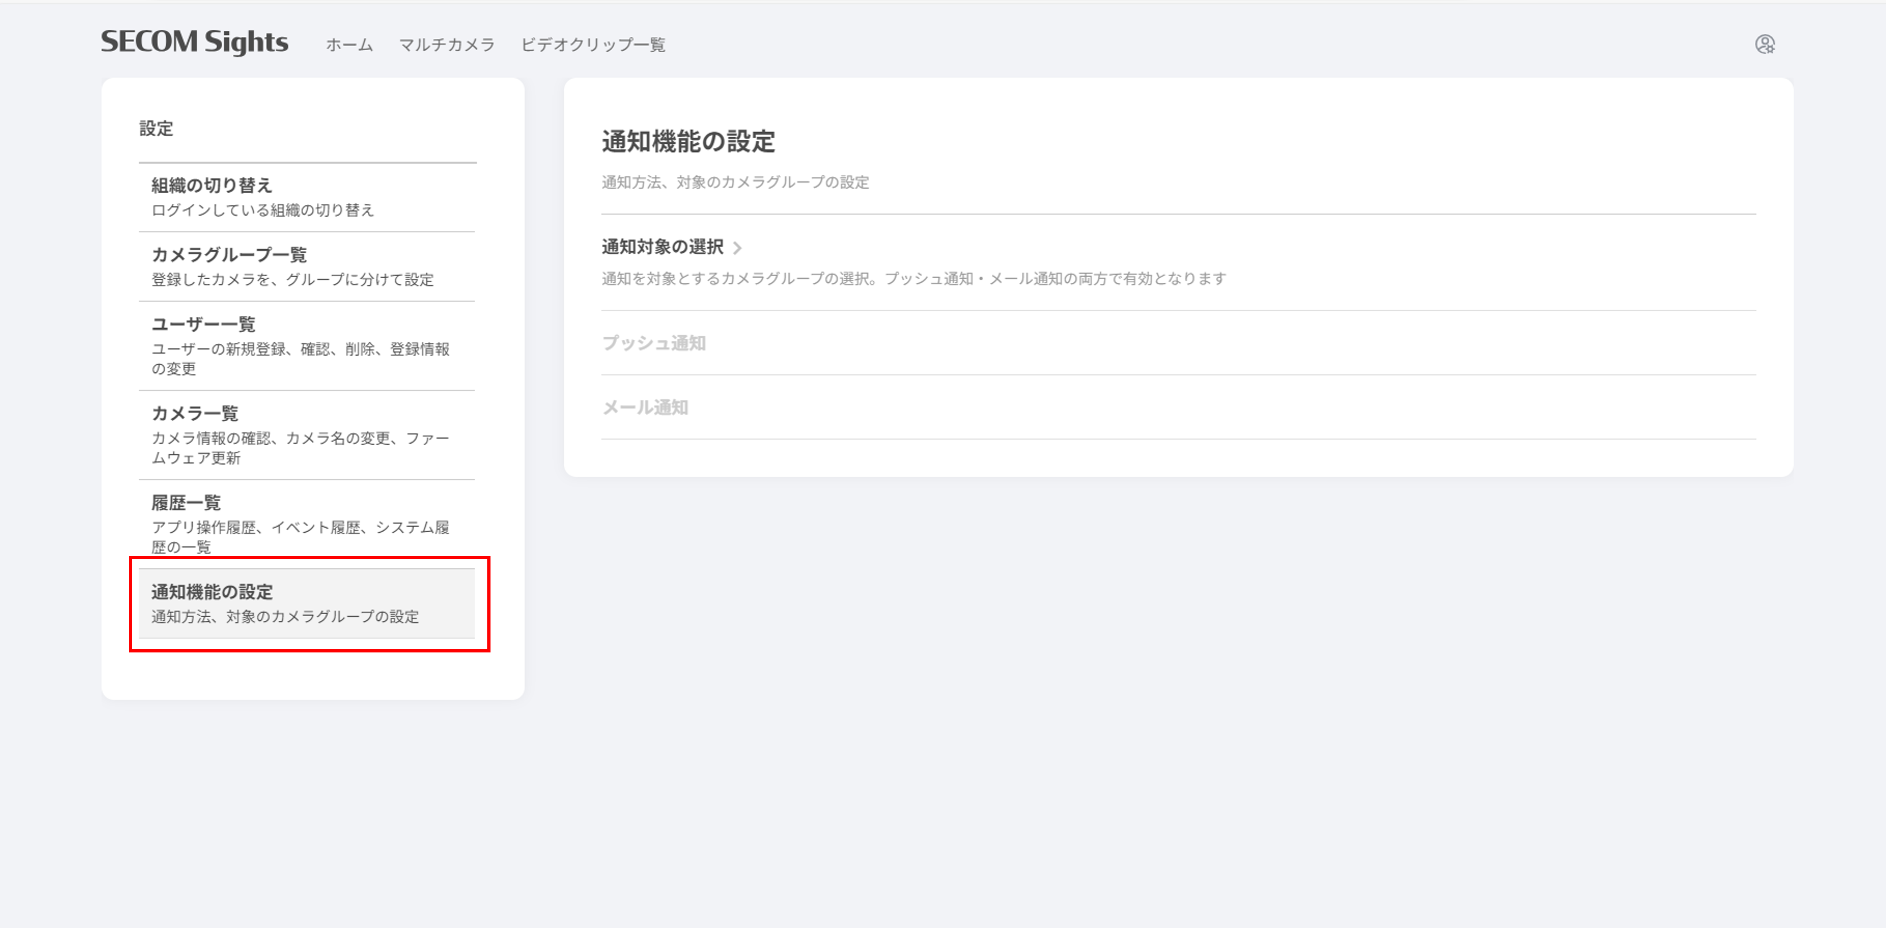This screenshot has height=928, width=1886.
Task: Expand chevron next to 通知対象の選択
Action: (737, 248)
